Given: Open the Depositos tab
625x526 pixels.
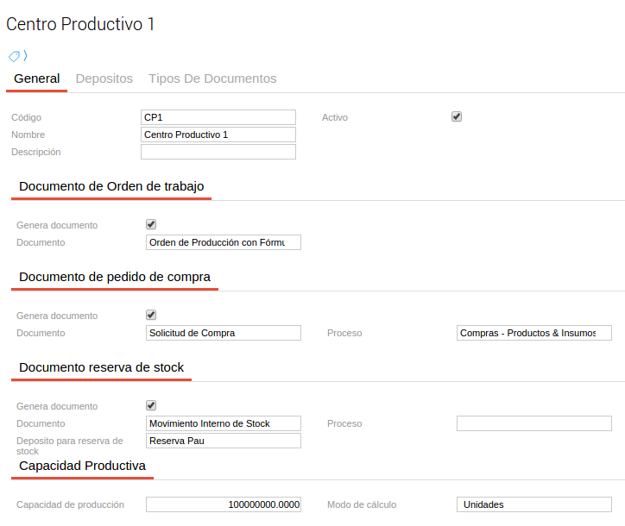Looking at the screenshot, I should click(104, 78).
